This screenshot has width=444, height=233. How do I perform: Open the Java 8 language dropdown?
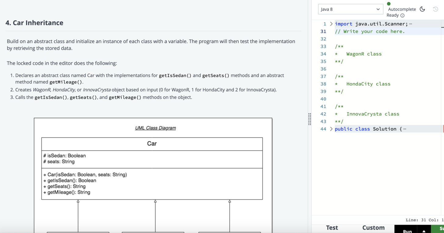pyautogui.click(x=350, y=9)
